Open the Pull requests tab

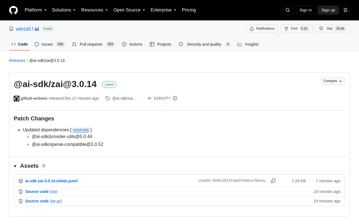point(94,44)
